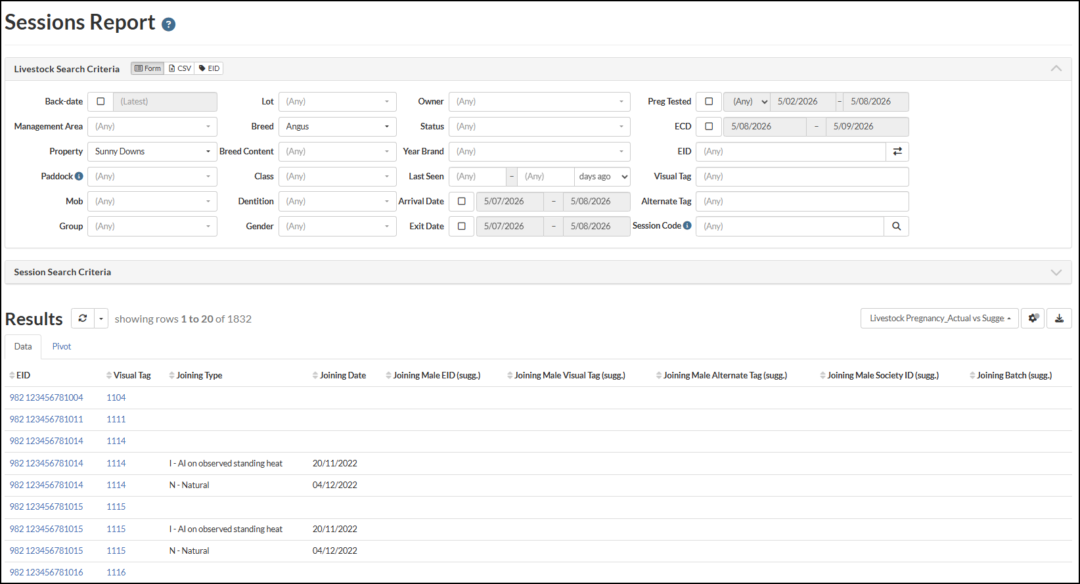Sort by the Joining Type column
Screen dimensions: 1080x584
[196, 376]
